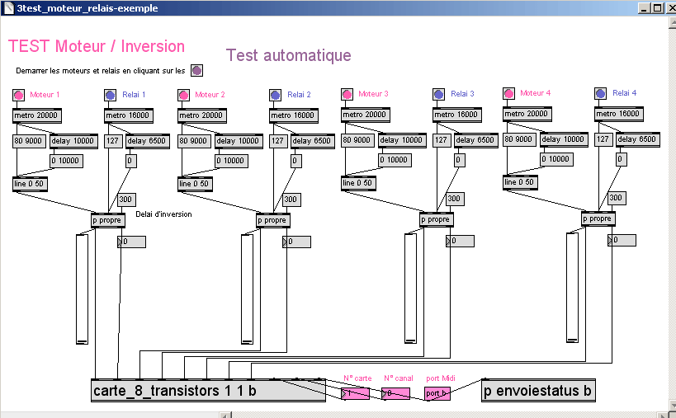Select the metro 20000 object under Moteur 1

36,116
